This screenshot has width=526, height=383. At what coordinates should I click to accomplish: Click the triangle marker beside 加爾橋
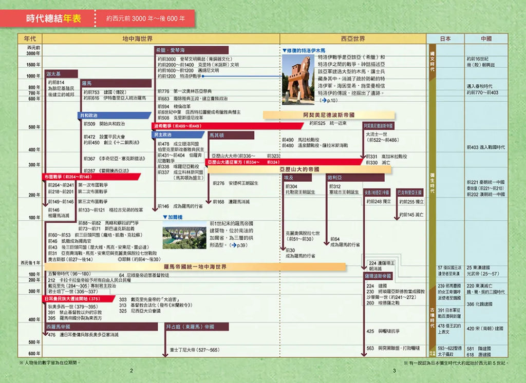[164, 217]
